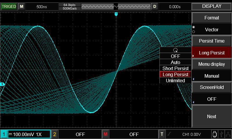Click the D delay icon in top bar
232x139 pixels.
pyautogui.click(x=155, y=6)
